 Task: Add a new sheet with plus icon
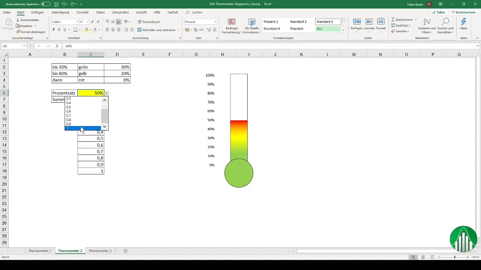point(126,251)
